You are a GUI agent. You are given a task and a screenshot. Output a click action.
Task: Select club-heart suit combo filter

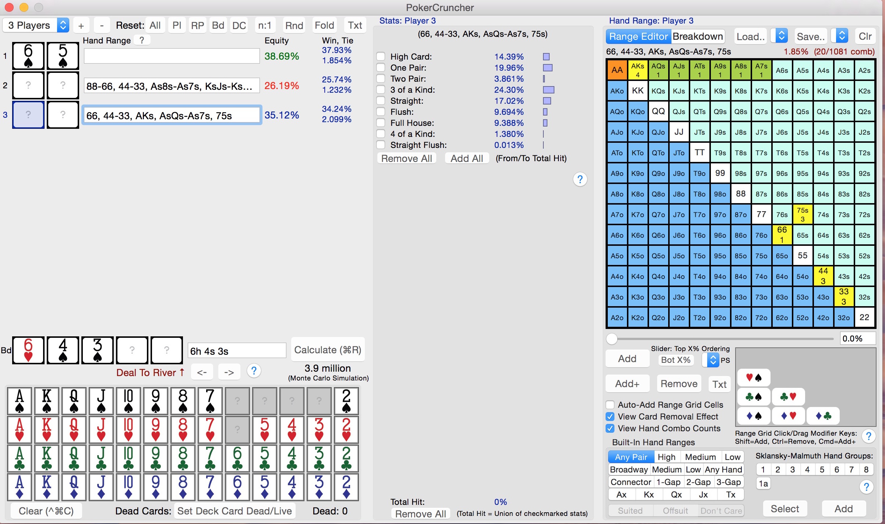[788, 397]
